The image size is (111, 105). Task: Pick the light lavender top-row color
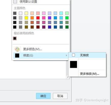[50, 13]
